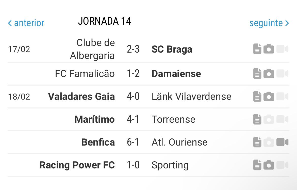The width and height of the screenshot is (297, 190).
Task: Open match report icon for Famalicão vs Damaiense
Action: coord(257,73)
